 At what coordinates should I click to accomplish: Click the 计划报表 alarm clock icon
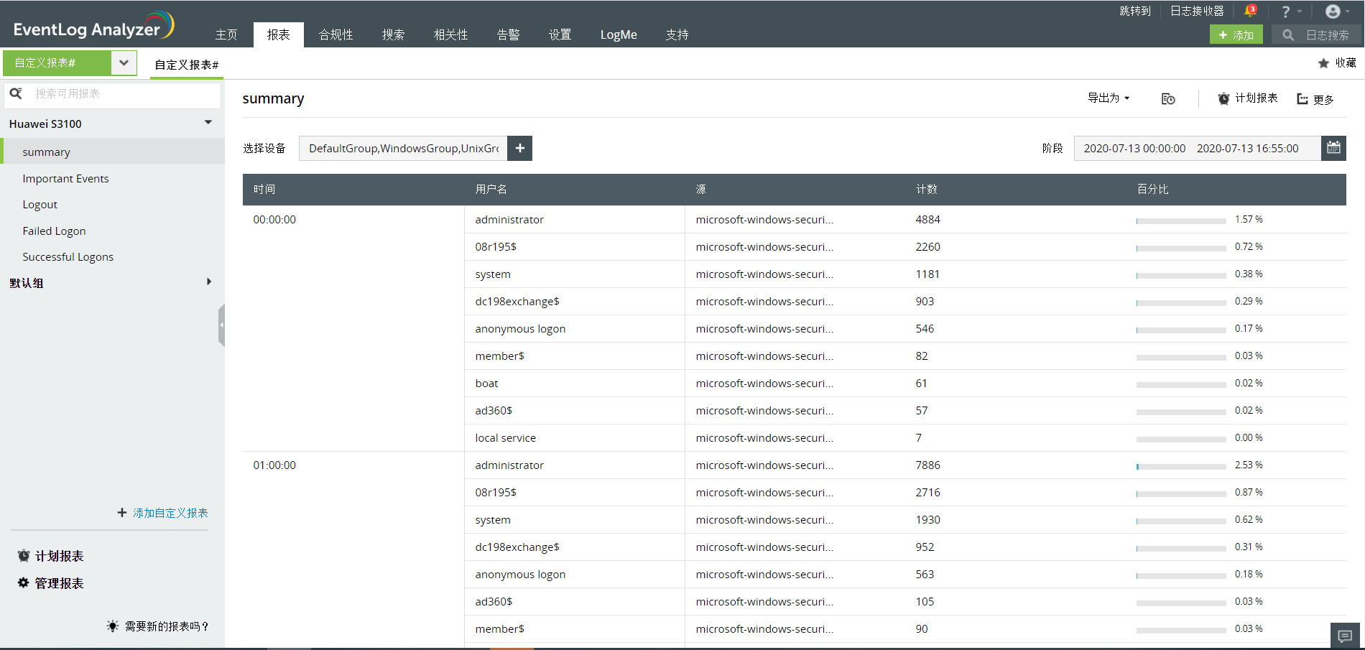coord(1223,98)
